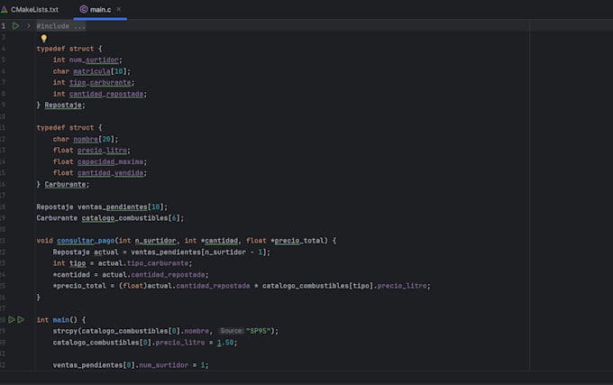The width and height of the screenshot is (613, 385).
Task: Click the 'precio_litro' float field declaration
Action: tap(102, 150)
